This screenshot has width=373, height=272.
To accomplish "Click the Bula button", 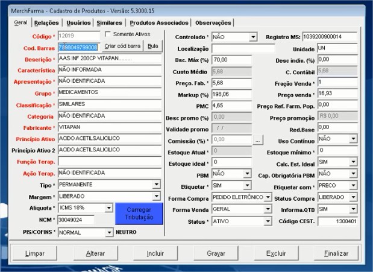I will 153,46.
